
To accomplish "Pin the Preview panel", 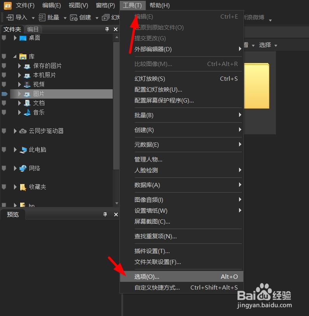I will [x=105, y=214].
